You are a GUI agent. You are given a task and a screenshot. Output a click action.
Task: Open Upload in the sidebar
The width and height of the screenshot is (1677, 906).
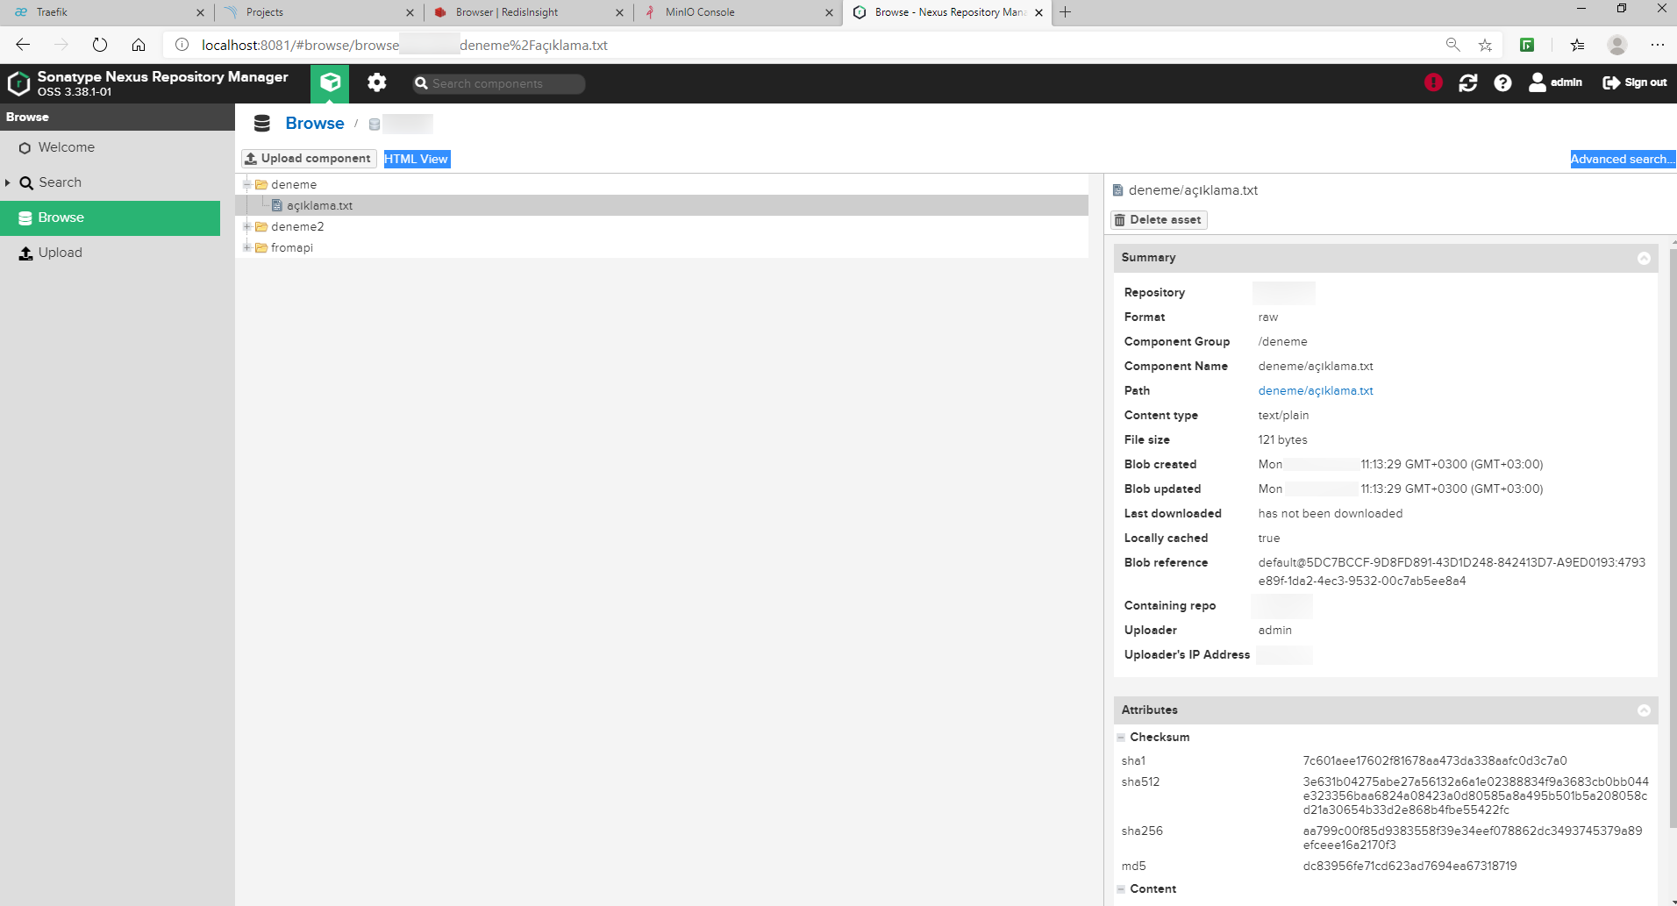(110, 253)
